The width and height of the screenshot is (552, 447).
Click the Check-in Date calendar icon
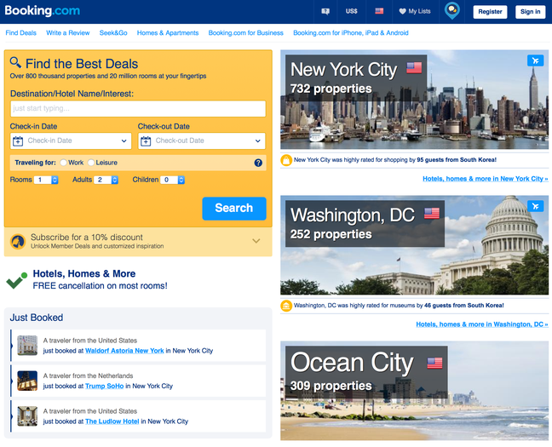[18, 141]
